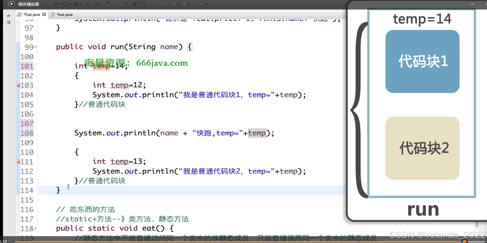
Task: Click the run label under the diagram
Action: tap(423, 210)
